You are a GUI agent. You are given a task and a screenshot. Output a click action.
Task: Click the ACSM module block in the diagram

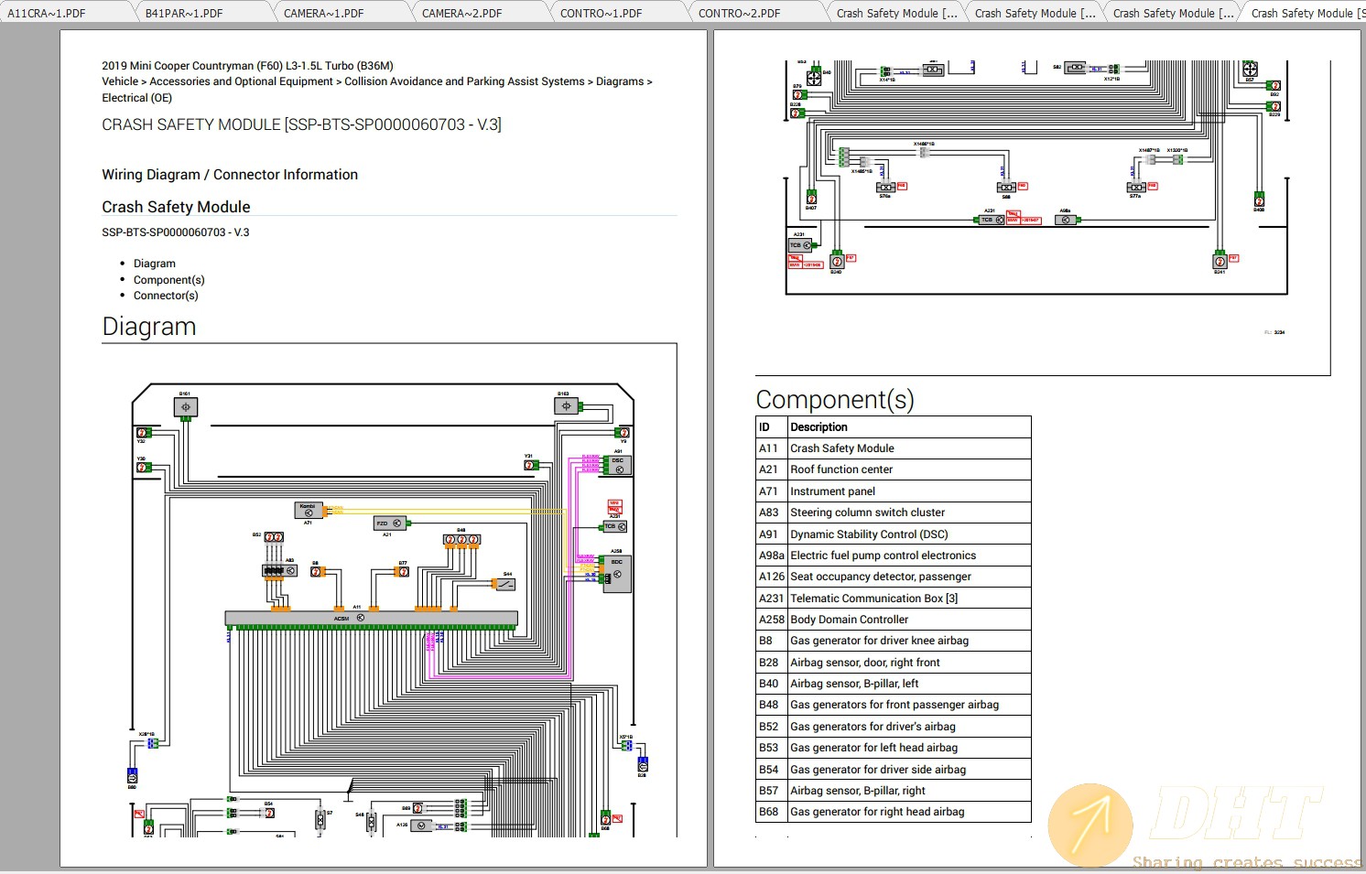click(371, 619)
